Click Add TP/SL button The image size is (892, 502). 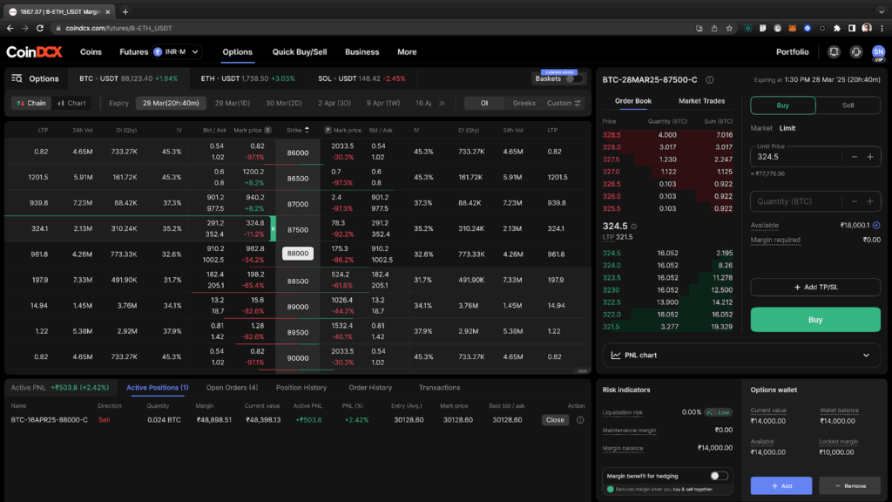(815, 288)
